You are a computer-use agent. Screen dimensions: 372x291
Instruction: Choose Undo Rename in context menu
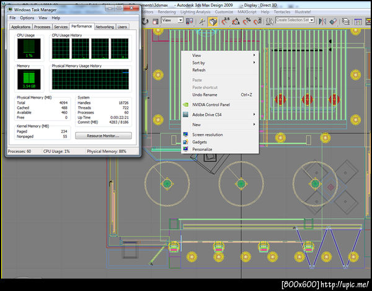205,95
